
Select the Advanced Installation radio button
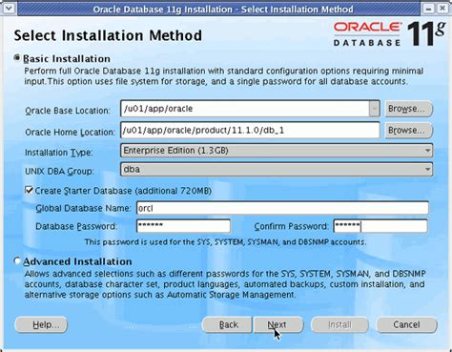[17, 261]
